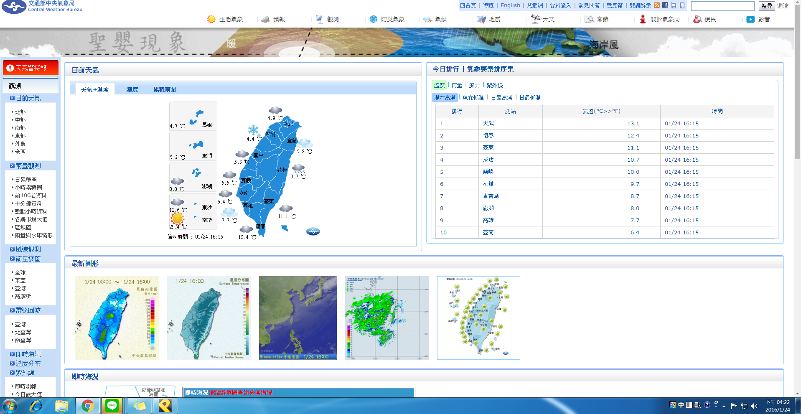Click the rain cloud icon near 花蓮

[299, 169]
